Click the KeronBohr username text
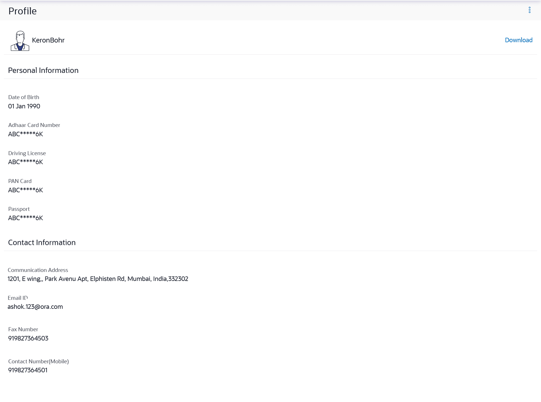 [x=48, y=40]
